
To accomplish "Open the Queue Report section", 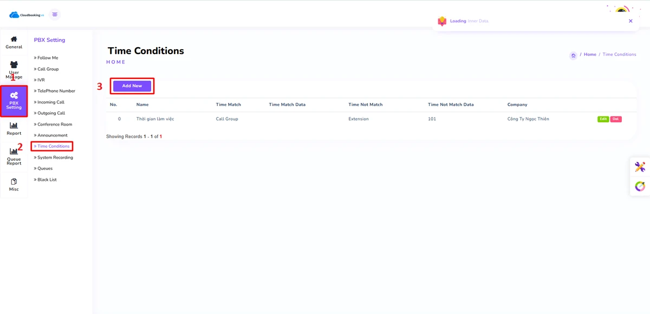I will (14, 156).
